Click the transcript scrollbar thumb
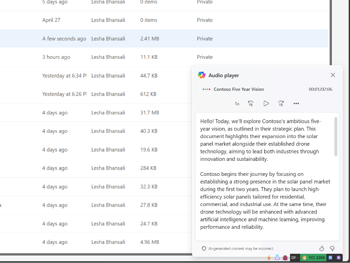Screen dimensions: 350x263 point(336,137)
